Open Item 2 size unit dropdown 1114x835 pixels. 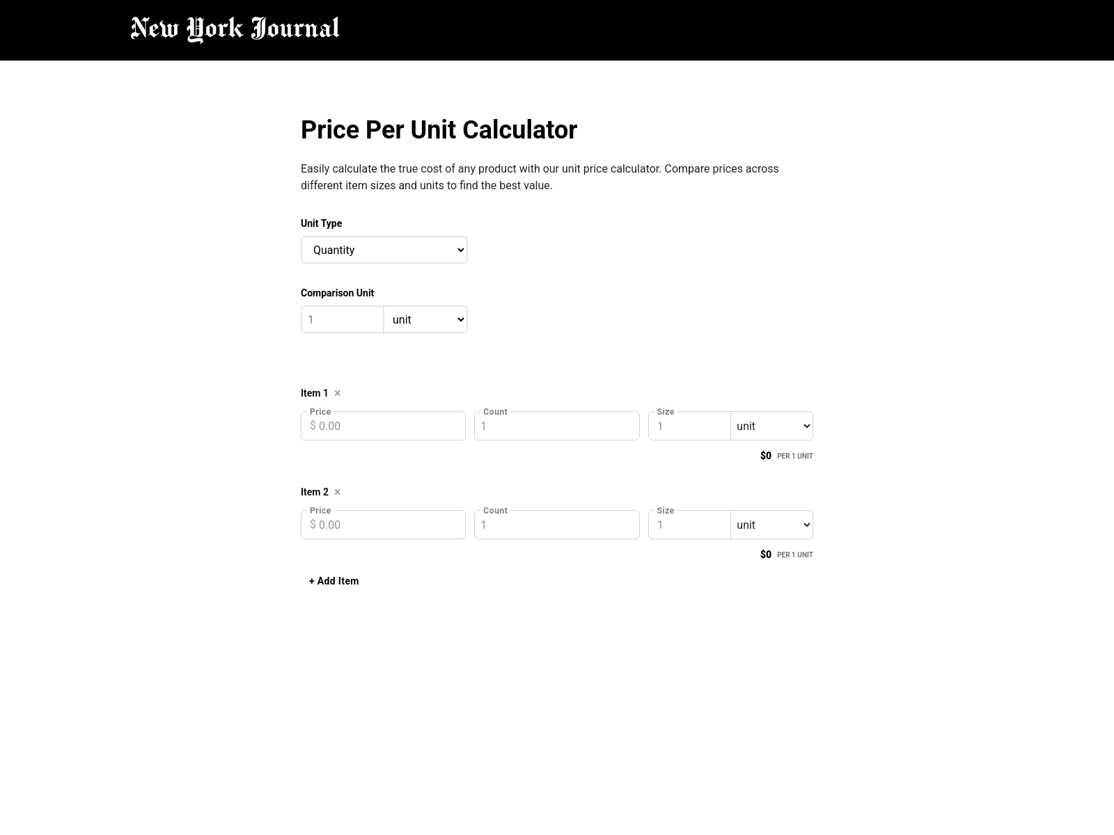(x=771, y=525)
